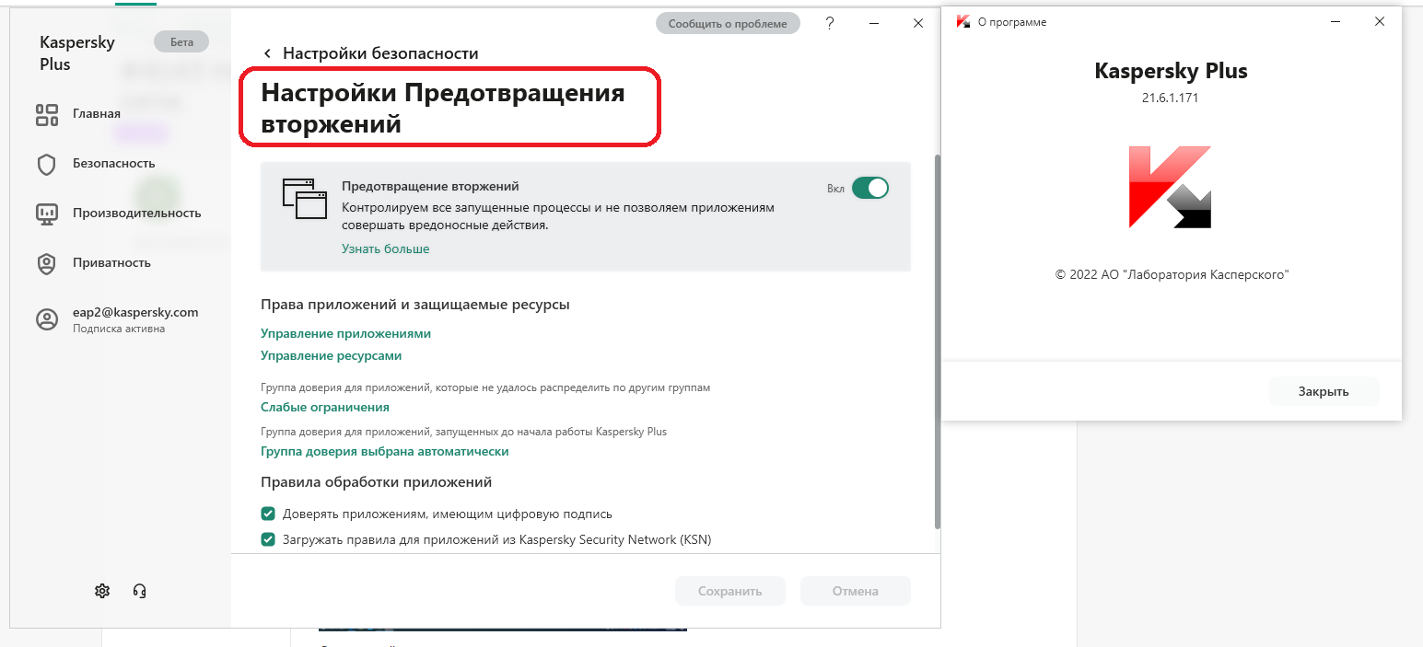Image resolution: width=1423 pixels, height=647 pixels.
Task: Uncheck Доверять приложениям, имеющим цифровую подпись
Action: 268,514
